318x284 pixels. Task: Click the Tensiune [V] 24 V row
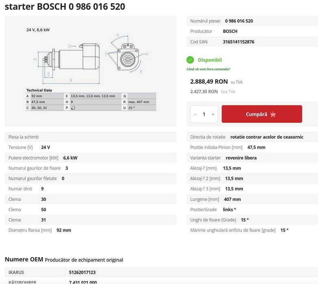[x=90, y=147]
